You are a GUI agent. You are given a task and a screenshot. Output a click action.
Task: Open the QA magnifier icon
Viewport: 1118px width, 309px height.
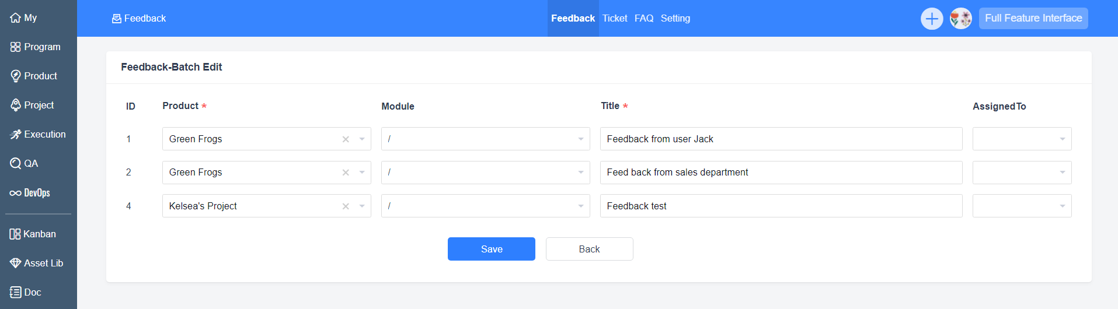[x=15, y=164]
